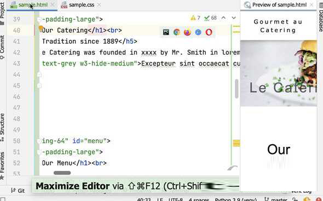Click line number 41 in the gutter

point(16,42)
